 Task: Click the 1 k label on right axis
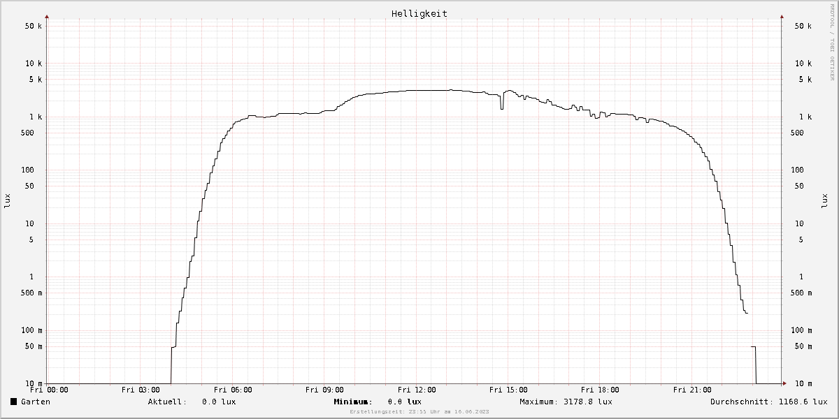805,117
